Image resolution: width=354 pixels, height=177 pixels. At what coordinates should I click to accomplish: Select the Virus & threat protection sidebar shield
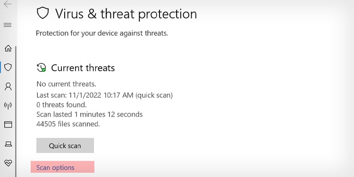pos(8,67)
